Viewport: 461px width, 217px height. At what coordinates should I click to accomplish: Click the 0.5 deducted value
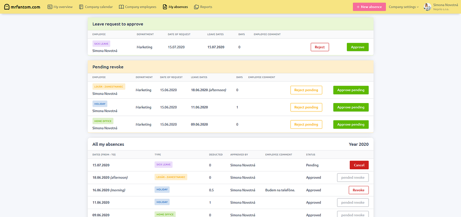211,190
